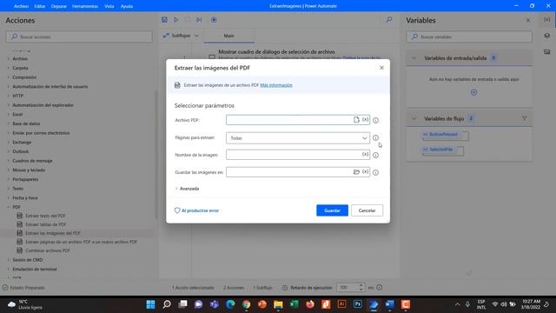The height and width of the screenshot is (313, 556).
Task: Open Photoshop from taskbar
Action: (357, 304)
